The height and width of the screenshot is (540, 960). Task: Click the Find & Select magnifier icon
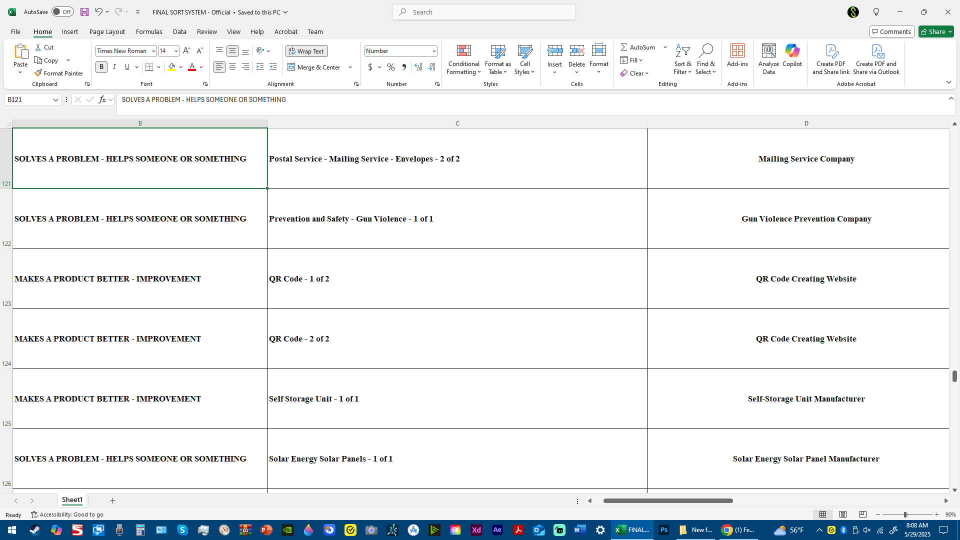705,51
